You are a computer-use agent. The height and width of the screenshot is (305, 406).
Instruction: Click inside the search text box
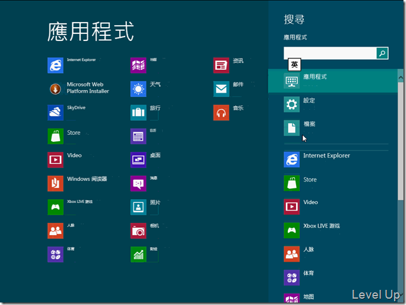click(330, 53)
